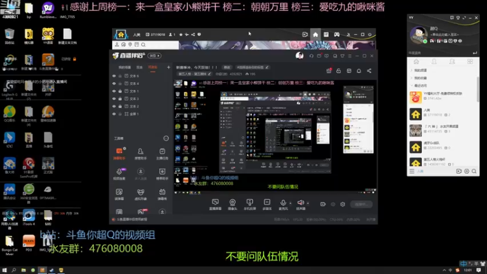Click the lock icon in the streaming info bar
487x274 pixels.
[x=338, y=71]
